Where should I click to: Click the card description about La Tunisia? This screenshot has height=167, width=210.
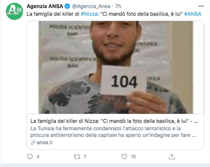[x=113, y=132]
